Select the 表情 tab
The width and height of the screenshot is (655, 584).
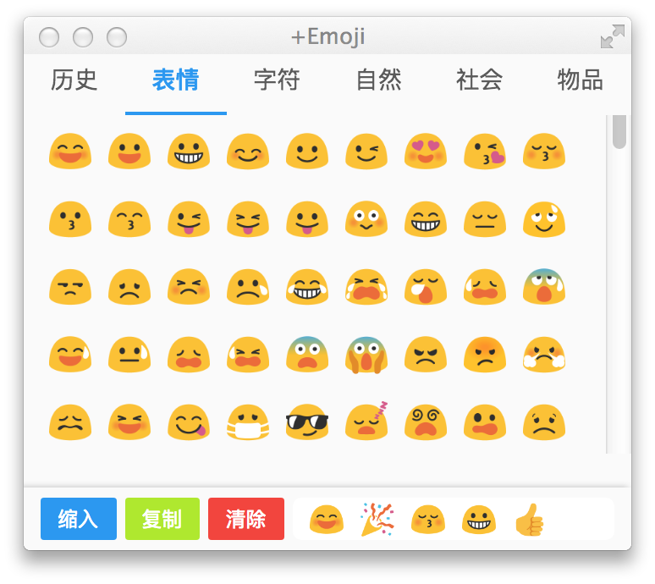click(175, 80)
